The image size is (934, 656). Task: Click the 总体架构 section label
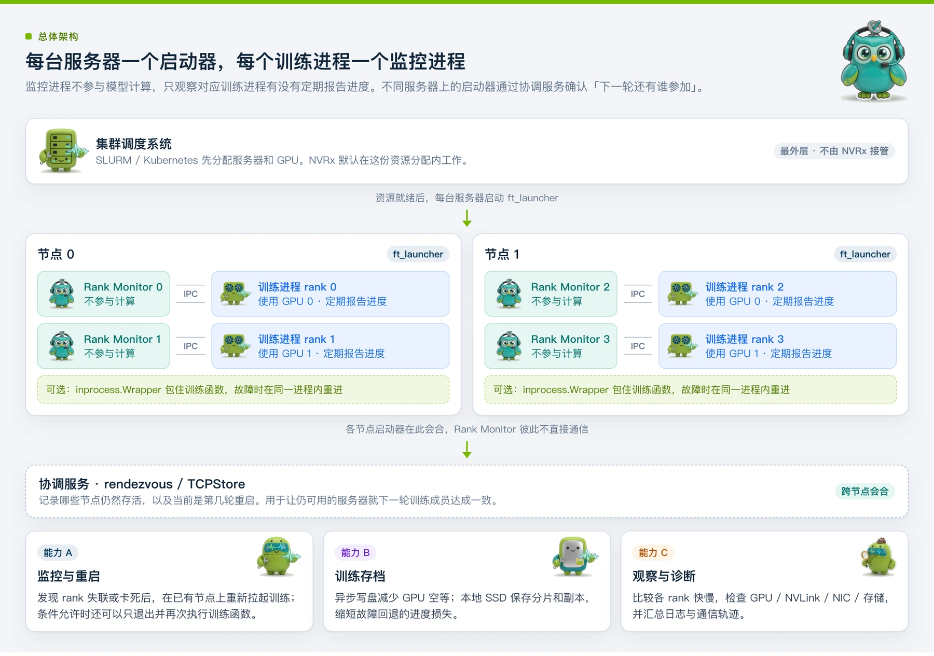(x=58, y=36)
